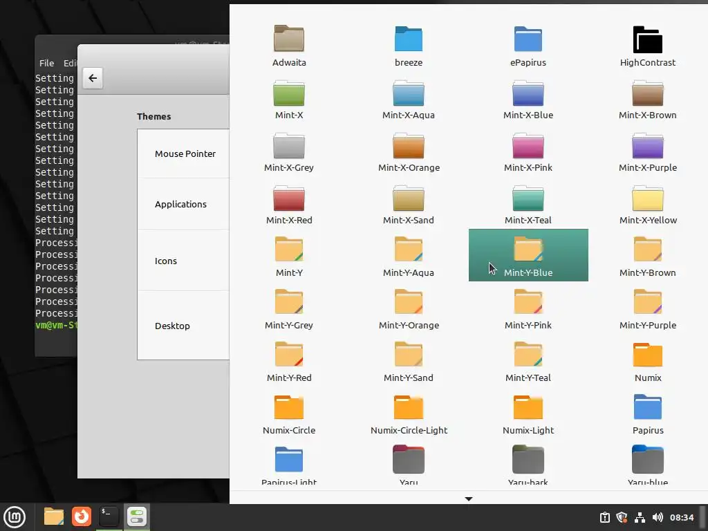
Task: Open the terminal File menu
Action: (x=46, y=63)
